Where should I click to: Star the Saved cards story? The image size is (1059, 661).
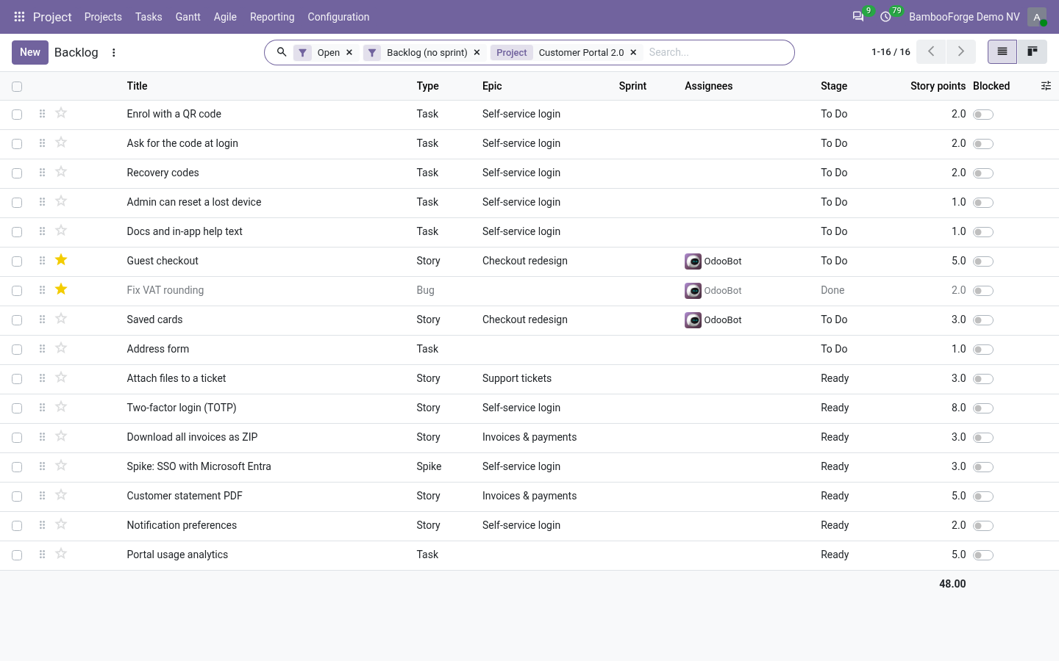61,319
